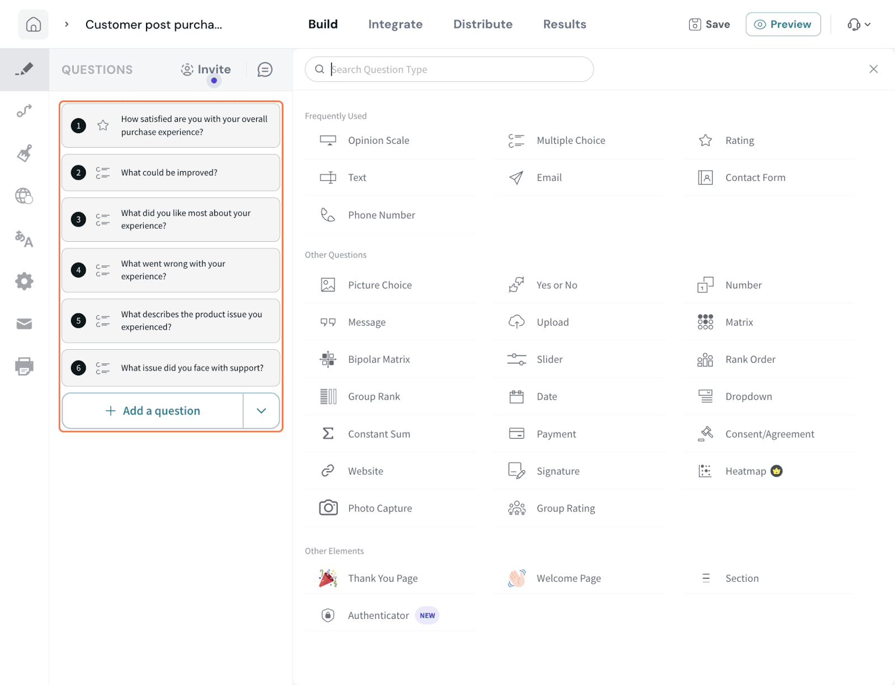The image size is (895, 685).
Task: Select the Yes or No question type
Action: point(557,285)
